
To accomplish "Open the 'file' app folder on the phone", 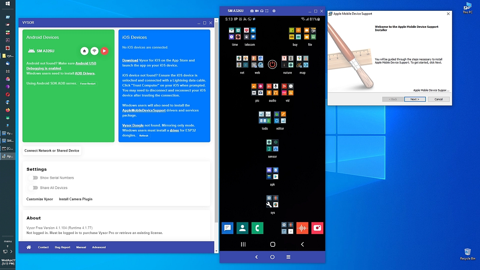I will click(x=310, y=36).
